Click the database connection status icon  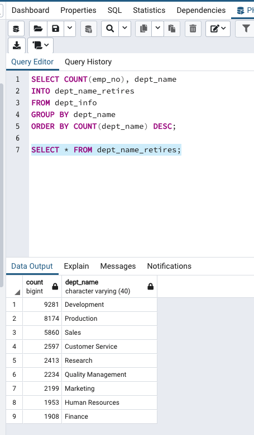pyautogui.click(x=16, y=29)
